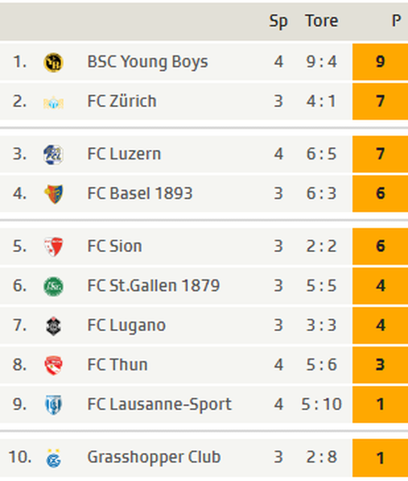Screen dimensions: 408x481
Task: Click the FC Luzern club crest
Action: point(53,155)
